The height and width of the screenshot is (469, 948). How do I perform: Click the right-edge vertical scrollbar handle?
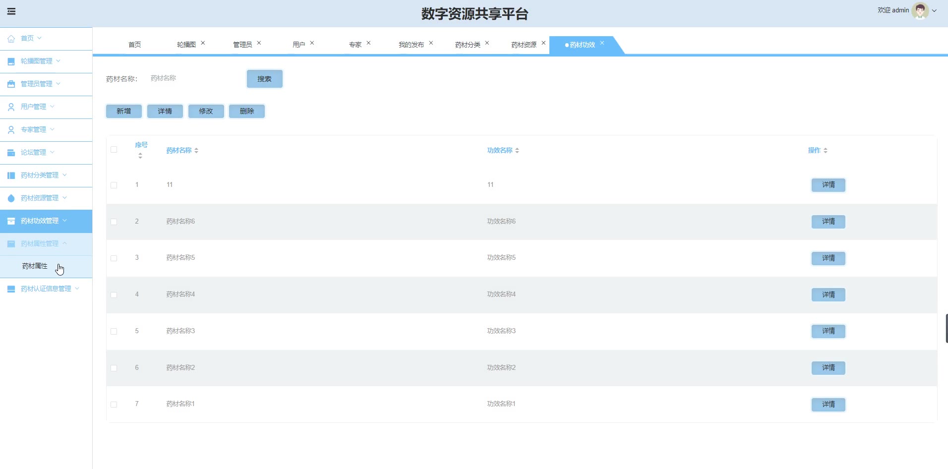click(947, 328)
